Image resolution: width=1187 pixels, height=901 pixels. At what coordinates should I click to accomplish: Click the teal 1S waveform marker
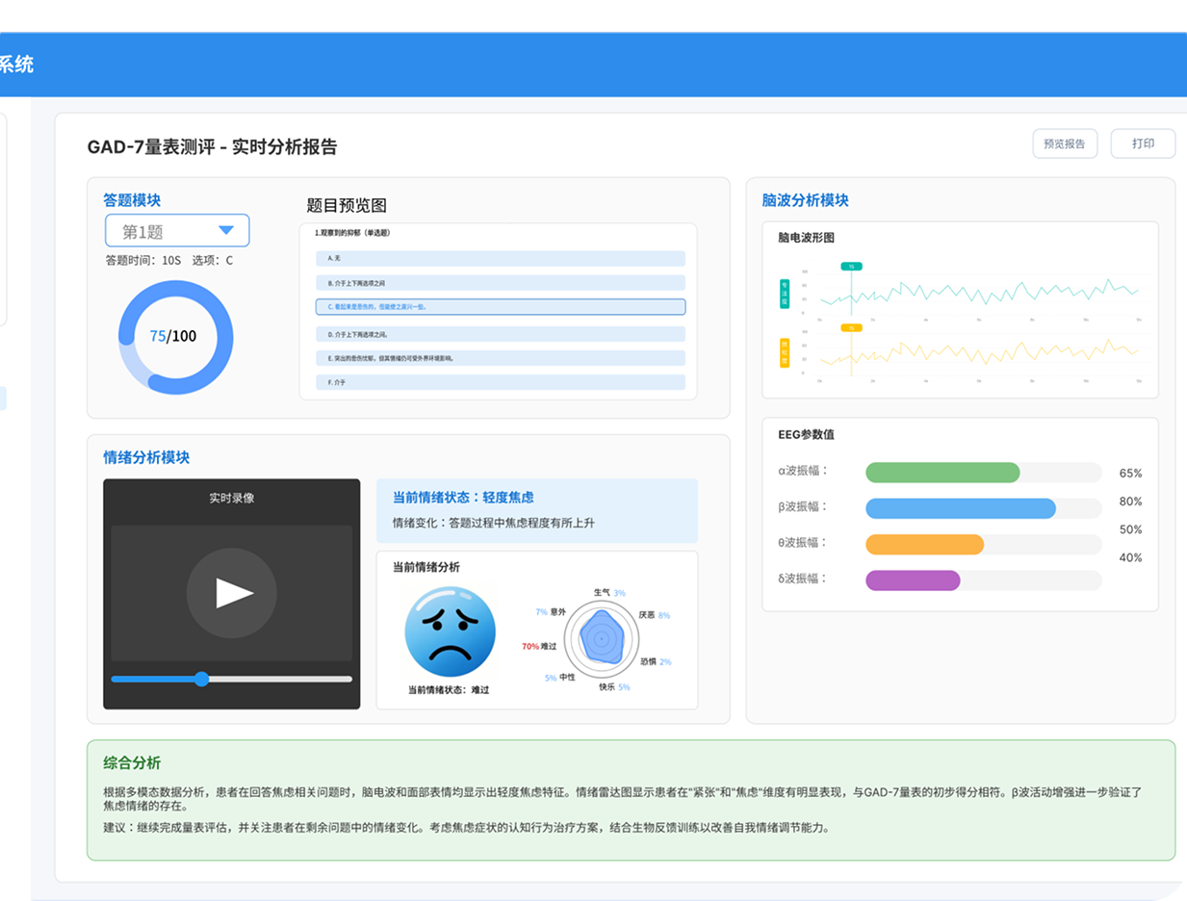point(851,267)
